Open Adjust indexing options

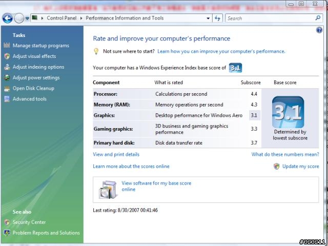click(x=38, y=67)
